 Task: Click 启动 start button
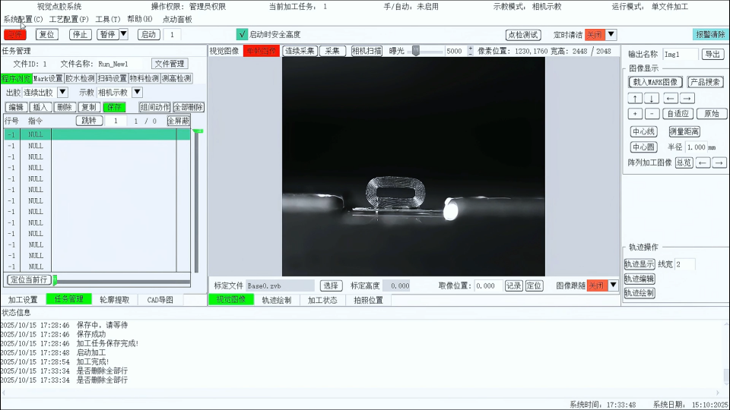coord(148,34)
